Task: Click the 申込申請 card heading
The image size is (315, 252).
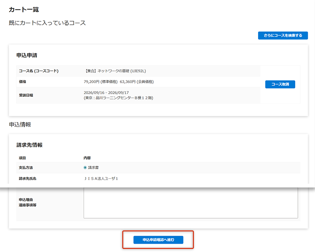Action: click(27, 55)
